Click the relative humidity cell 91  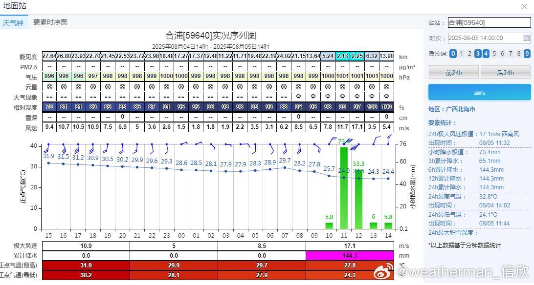[167, 107]
